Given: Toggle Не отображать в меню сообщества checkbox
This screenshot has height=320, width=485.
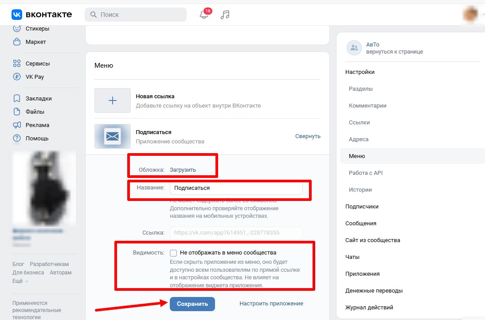Looking at the screenshot, I should click(x=173, y=253).
